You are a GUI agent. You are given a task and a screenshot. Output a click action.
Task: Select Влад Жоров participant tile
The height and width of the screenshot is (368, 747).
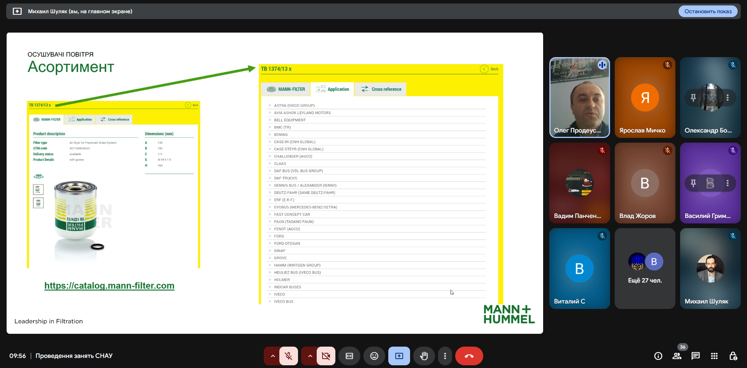645,183
